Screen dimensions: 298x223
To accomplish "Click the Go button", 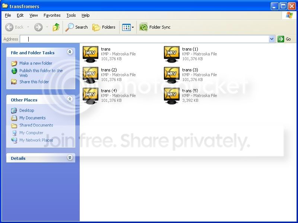I will click(284, 39).
